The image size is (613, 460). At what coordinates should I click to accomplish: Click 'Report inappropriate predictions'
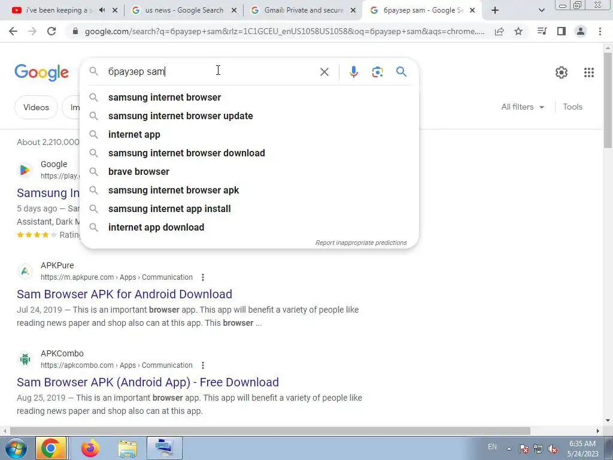tap(361, 243)
